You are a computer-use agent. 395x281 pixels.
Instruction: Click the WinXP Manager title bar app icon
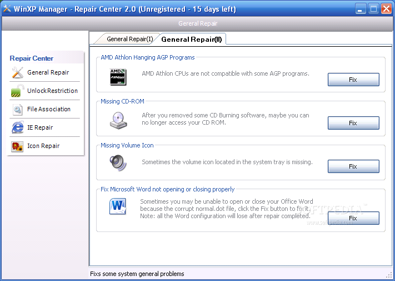[x=7, y=9]
